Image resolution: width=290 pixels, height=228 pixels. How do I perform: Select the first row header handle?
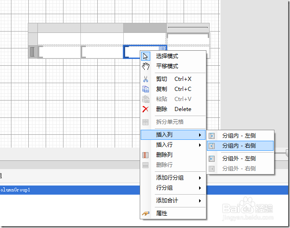pyautogui.click(x=33, y=39)
